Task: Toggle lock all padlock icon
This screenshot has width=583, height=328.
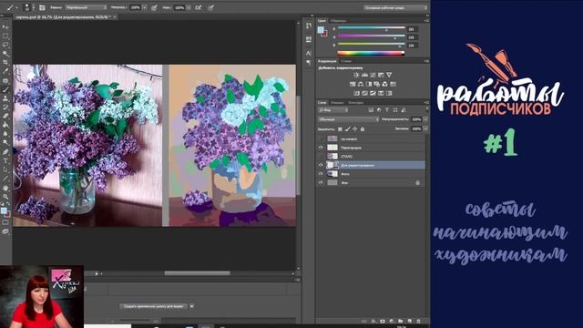Action: [x=363, y=129]
